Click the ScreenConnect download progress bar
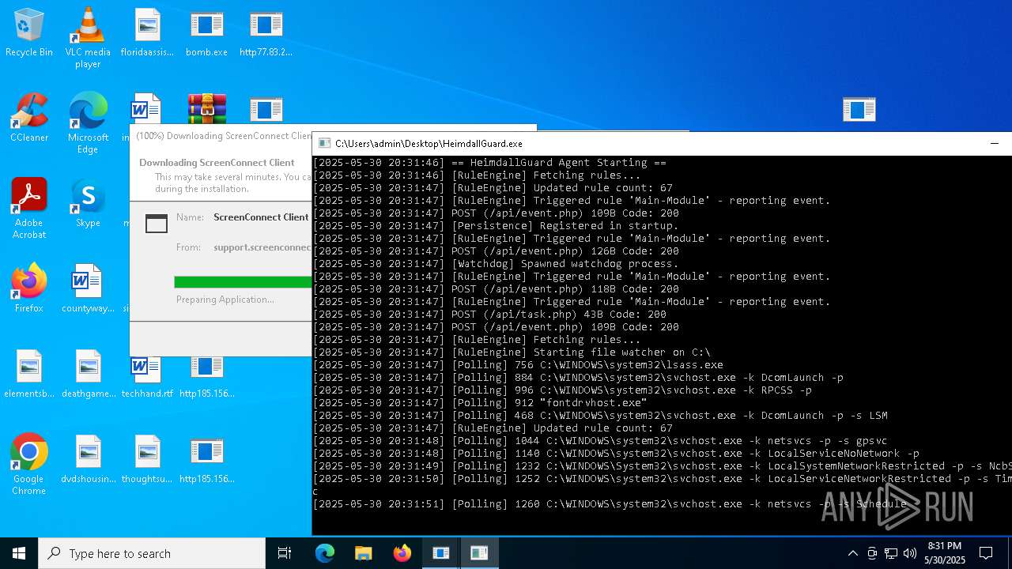 (x=243, y=282)
